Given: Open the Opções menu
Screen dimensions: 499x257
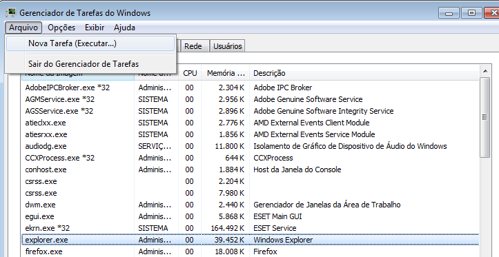Looking at the screenshot, I should (x=61, y=28).
